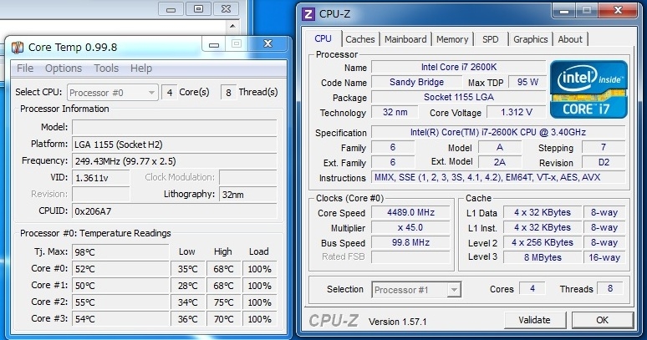
Task: Click the threads count box showing 8 in Core Temp
Action: coord(228,93)
